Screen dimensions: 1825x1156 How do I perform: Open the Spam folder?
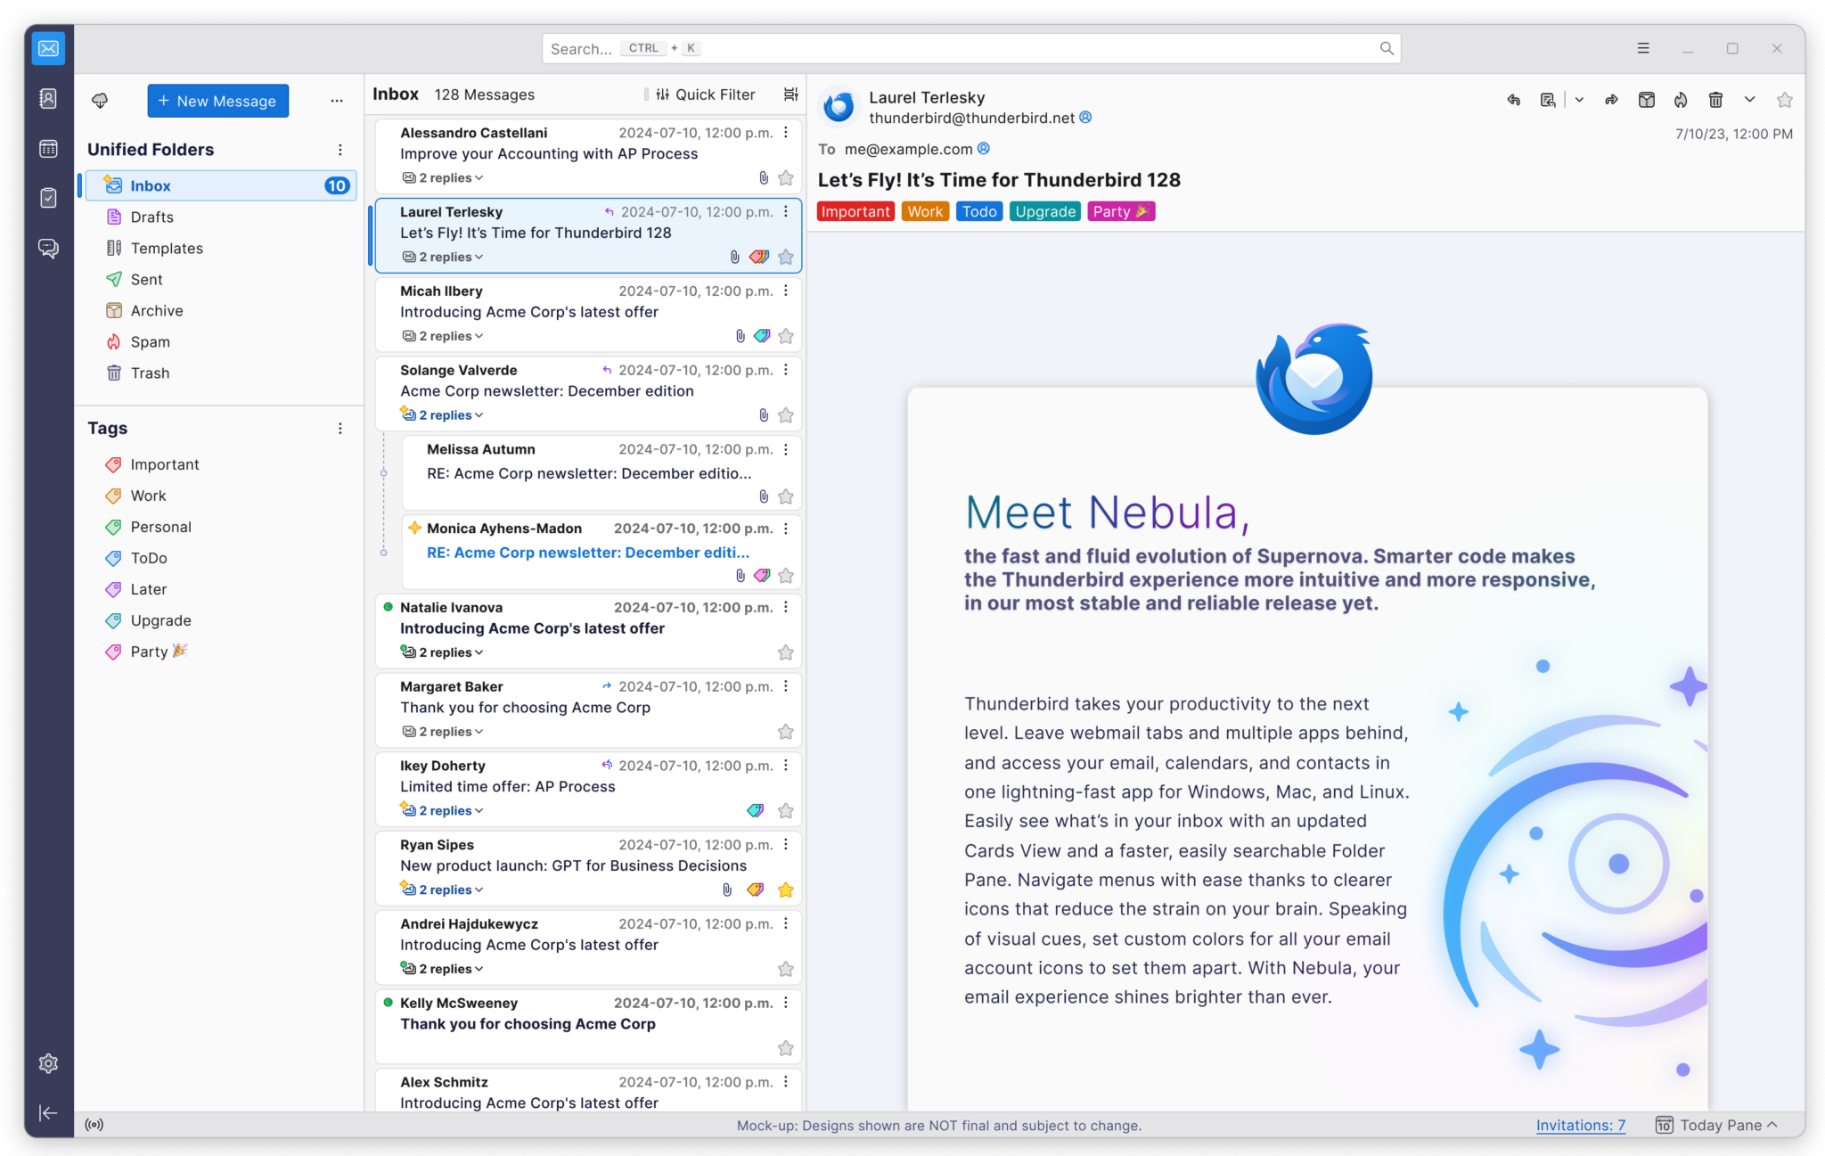click(151, 340)
